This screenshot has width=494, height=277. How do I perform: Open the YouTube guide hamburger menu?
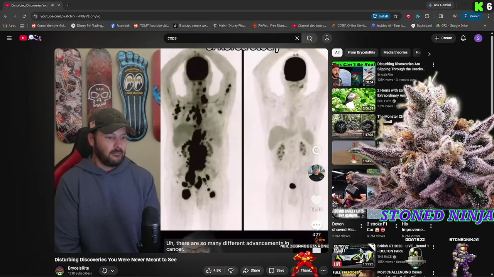coord(9,38)
